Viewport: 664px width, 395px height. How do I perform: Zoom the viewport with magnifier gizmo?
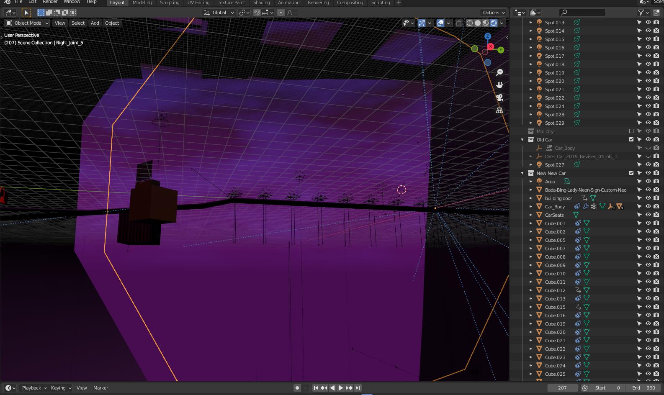coord(499,72)
